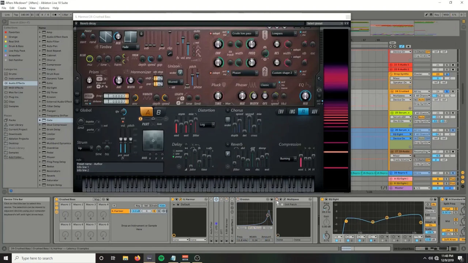Click the Phaser waveform icon in Harmor
468x263 pixels.
(x=253, y=85)
